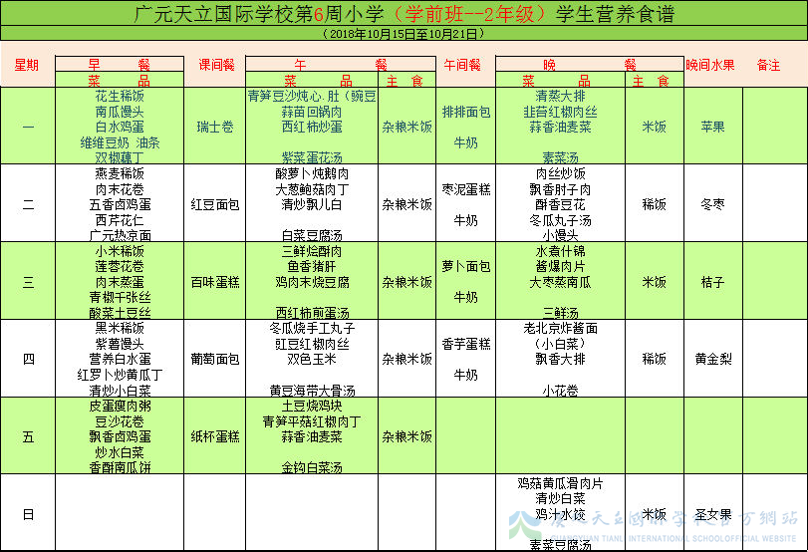Viewport: 808px width, 552px height.
Task: Click the 广元天立国际学校 menu title cell
Action: pyautogui.click(x=404, y=13)
